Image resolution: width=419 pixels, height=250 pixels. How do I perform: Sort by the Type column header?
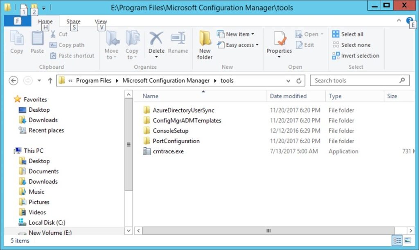point(335,96)
